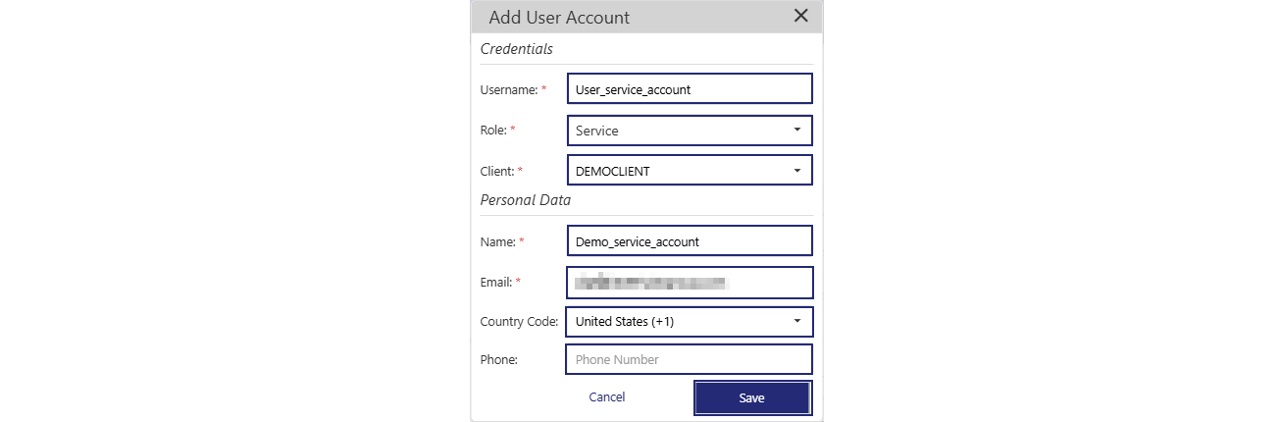Click the Username label

click(x=508, y=89)
